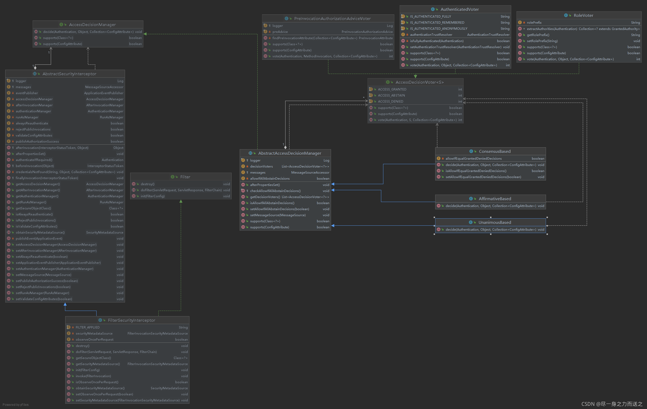This screenshot has height=409, width=647.
Task: Click the FilterSecurityInterceptor class icon
Action: click(x=100, y=320)
